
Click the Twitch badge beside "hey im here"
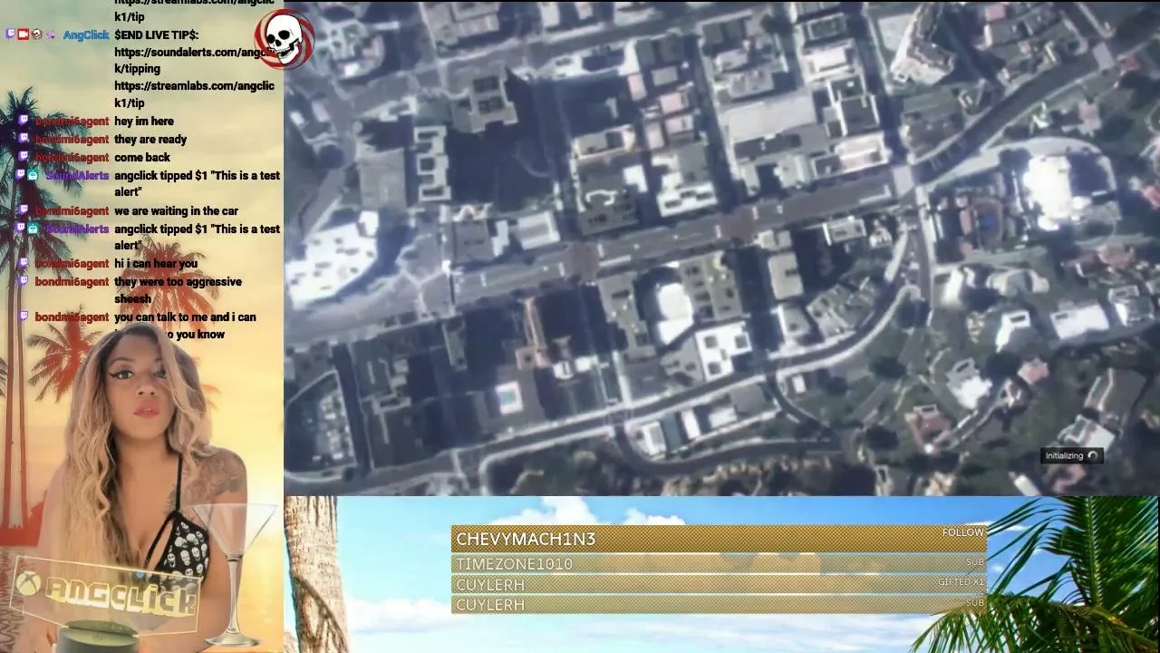[23, 121]
